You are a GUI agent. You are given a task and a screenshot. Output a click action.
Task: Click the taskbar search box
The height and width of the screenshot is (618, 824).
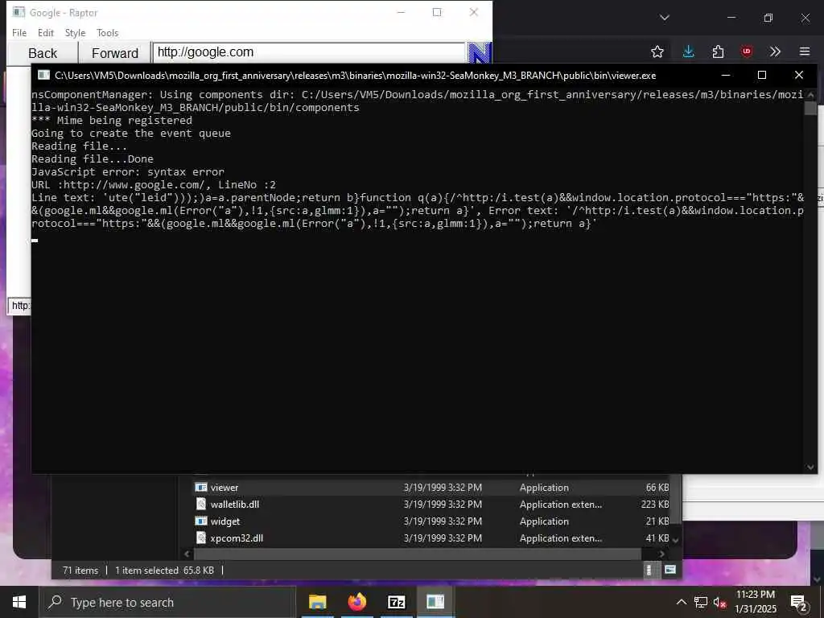[167, 602]
